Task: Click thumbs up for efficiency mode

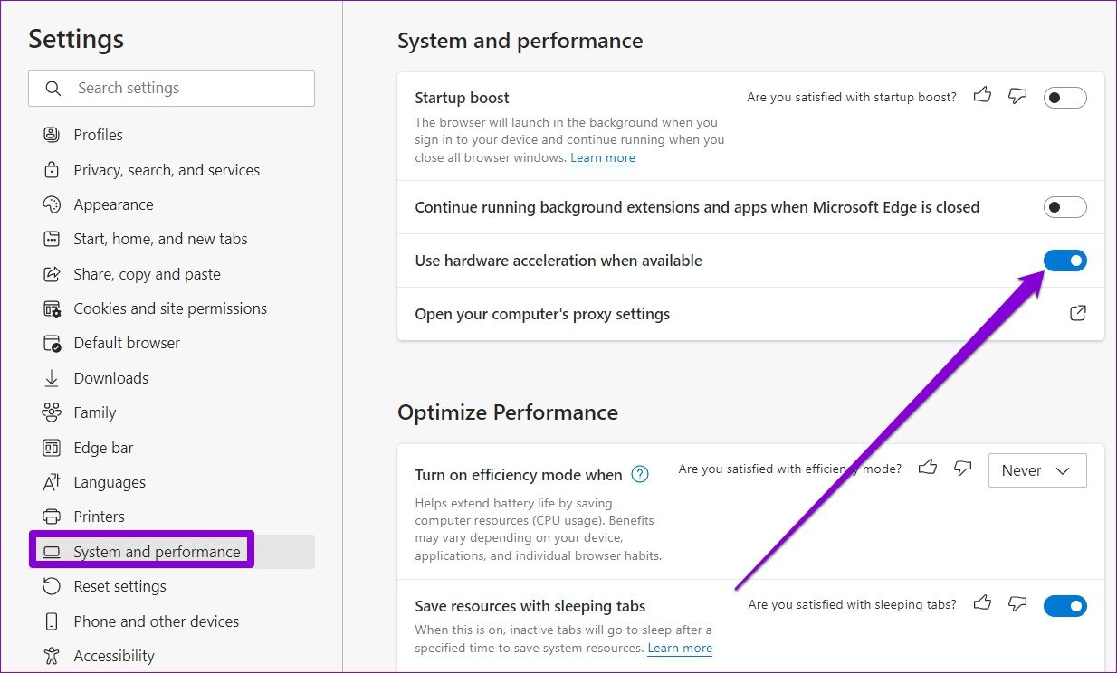Action: (x=928, y=468)
